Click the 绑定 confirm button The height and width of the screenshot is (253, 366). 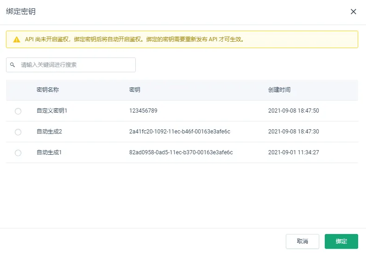[341, 241]
